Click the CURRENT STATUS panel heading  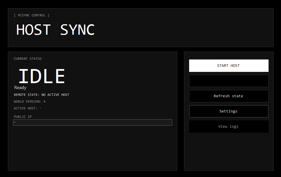point(27,58)
